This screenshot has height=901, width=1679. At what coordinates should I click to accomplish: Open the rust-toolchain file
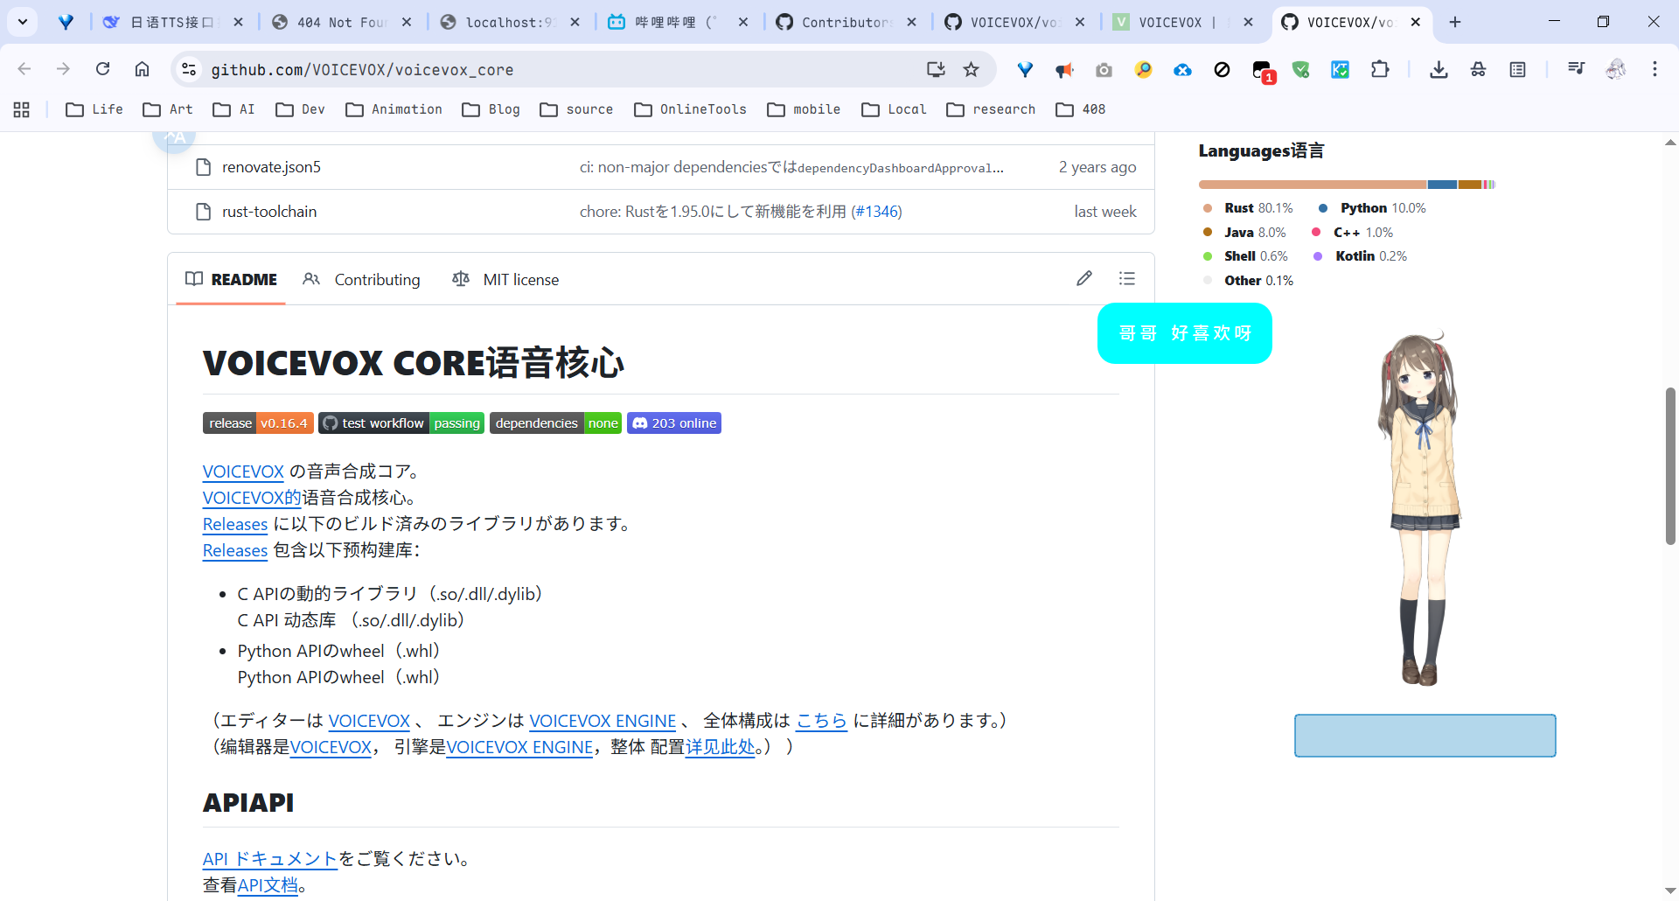click(269, 212)
